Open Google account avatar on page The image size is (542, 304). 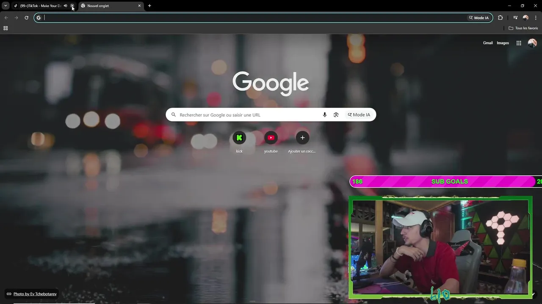pos(532,43)
